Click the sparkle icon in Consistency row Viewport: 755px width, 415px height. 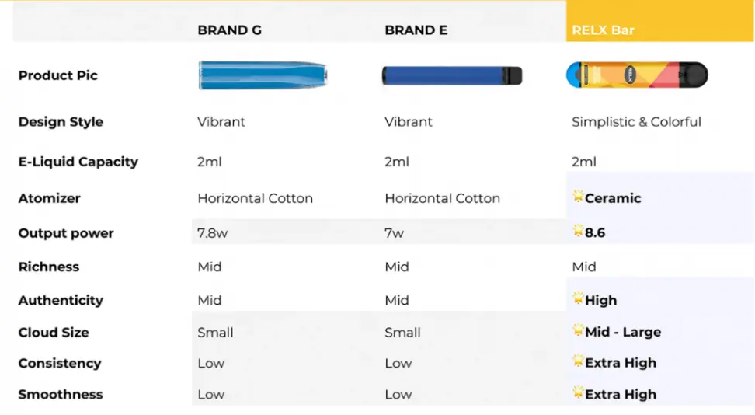click(x=578, y=361)
